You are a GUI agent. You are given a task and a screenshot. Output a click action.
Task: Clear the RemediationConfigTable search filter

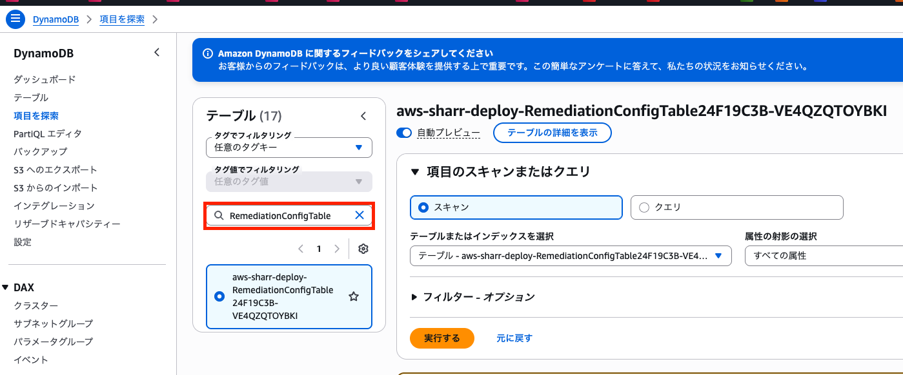[x=360, y=215]
